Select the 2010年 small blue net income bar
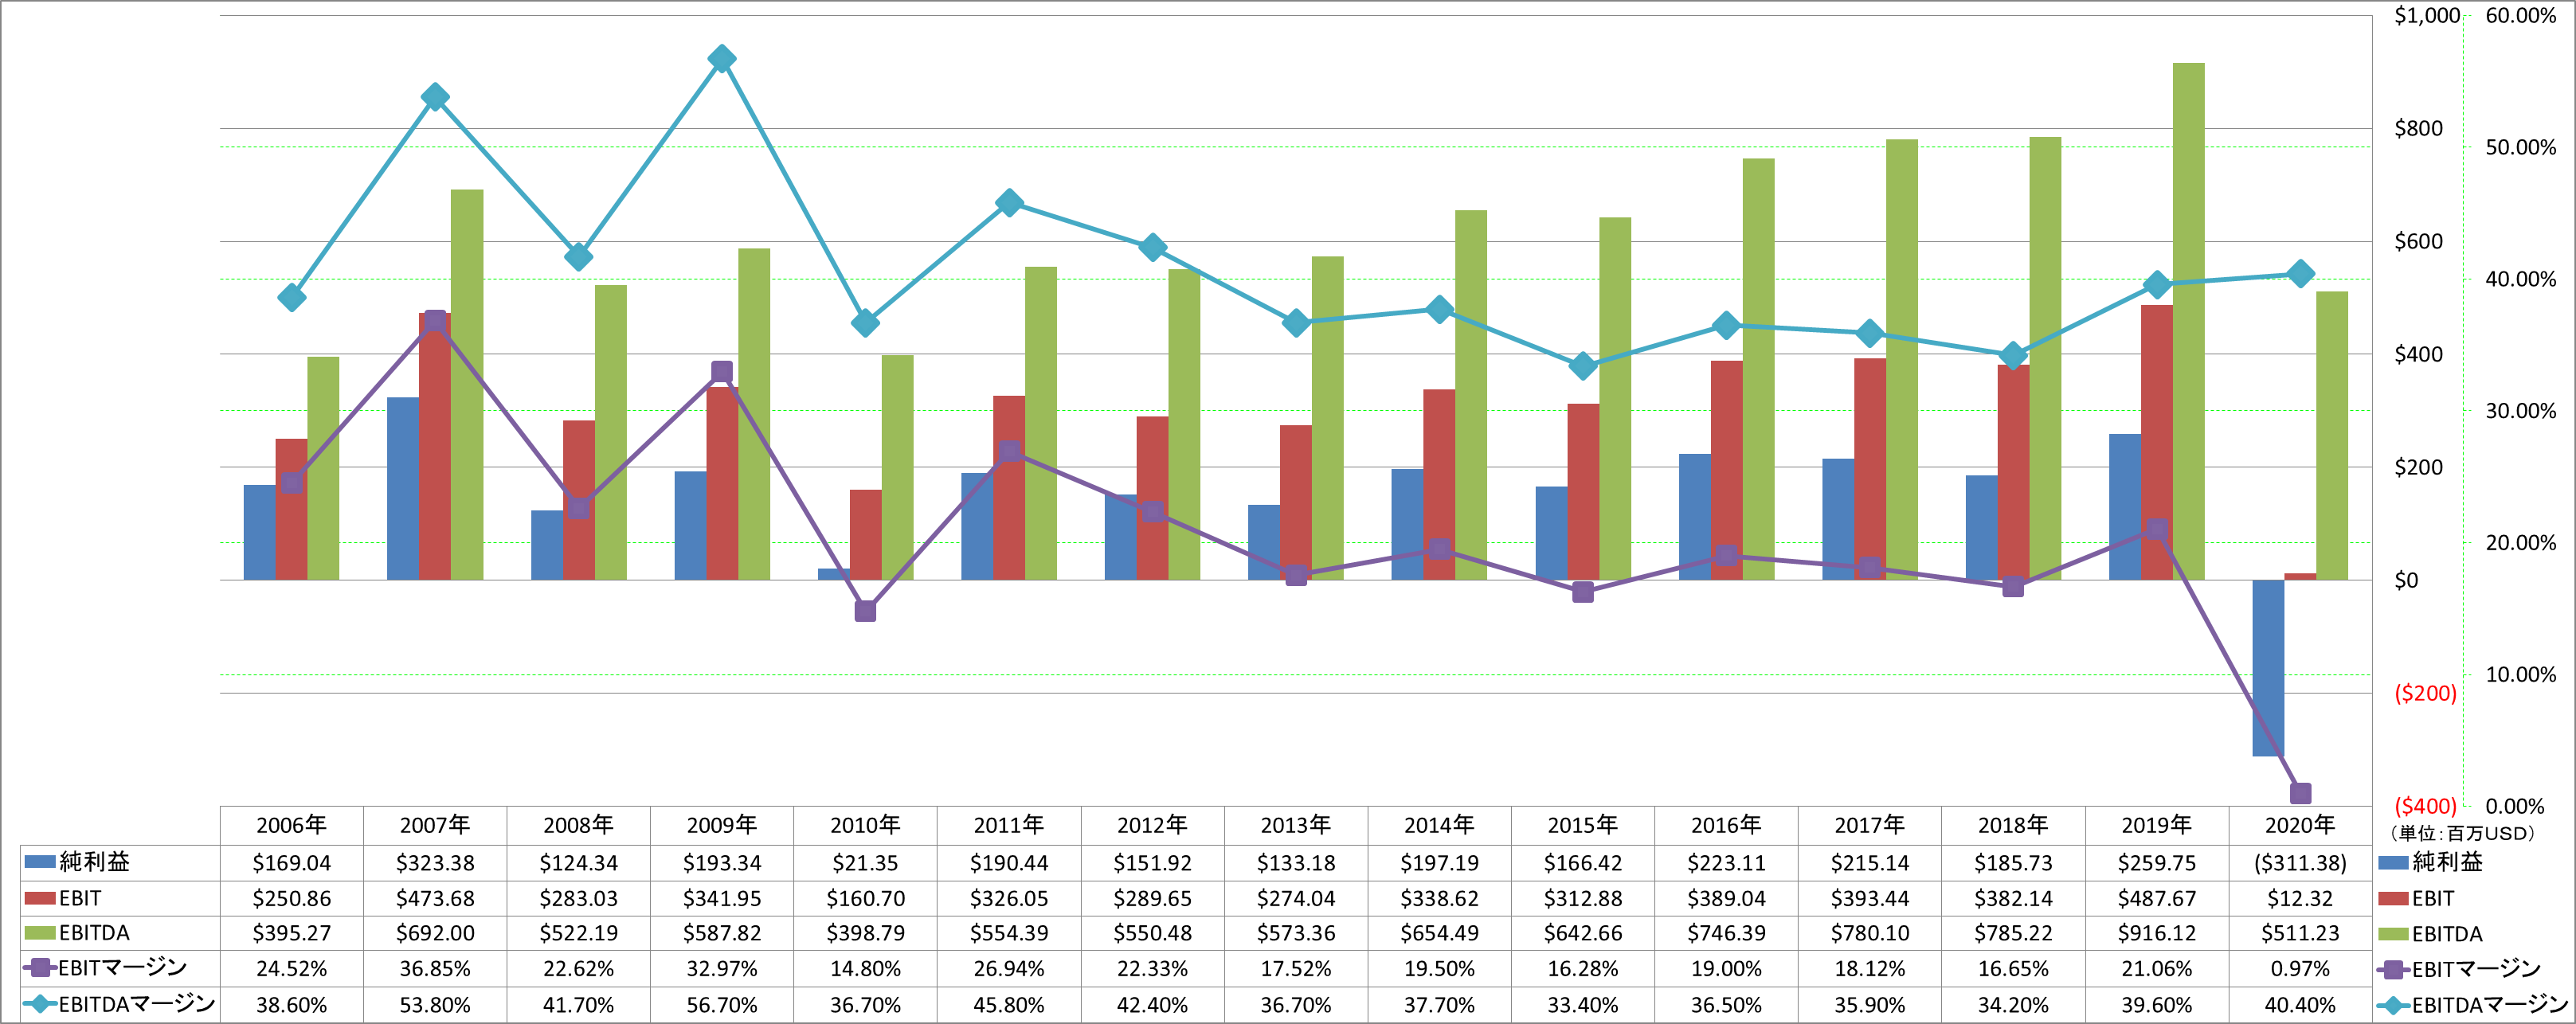 tap(834, 574)
